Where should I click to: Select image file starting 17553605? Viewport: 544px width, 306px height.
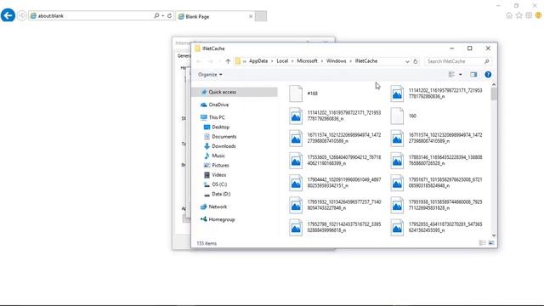335,161
